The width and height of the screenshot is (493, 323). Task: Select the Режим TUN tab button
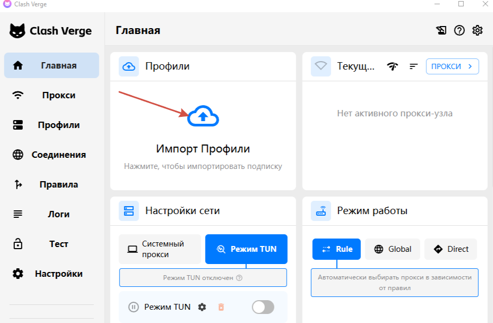246,249
